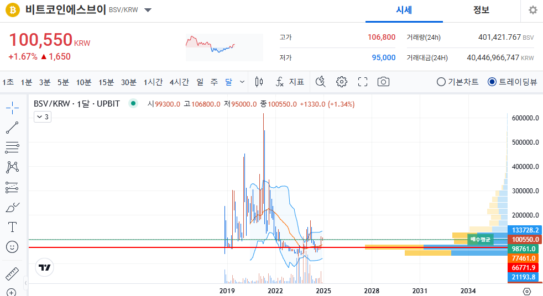The width and height of the screenshot is (543, 296).
Task: Click the 40,446,966,747 trading value
Action: tap(493, 57)
